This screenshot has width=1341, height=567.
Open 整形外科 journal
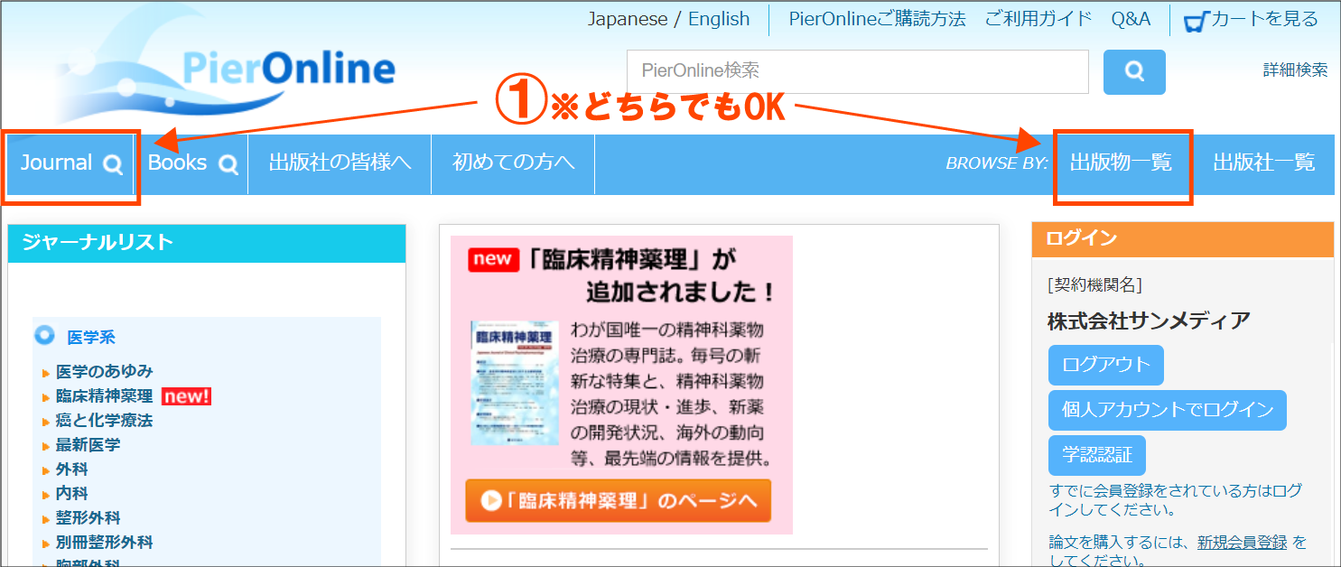pyautogui.click(x=88, y=517)
